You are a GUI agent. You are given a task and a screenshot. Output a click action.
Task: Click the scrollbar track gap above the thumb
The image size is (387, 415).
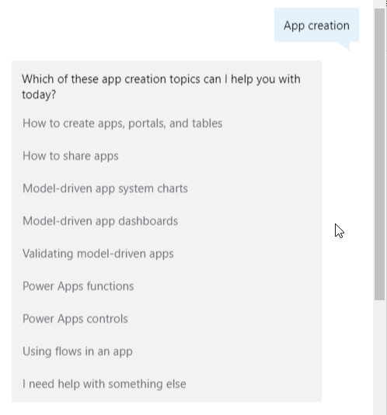coord(379,4)
